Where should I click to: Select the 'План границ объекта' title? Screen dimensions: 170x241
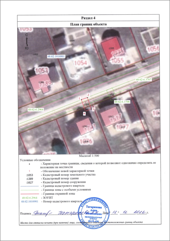point(88,24)
